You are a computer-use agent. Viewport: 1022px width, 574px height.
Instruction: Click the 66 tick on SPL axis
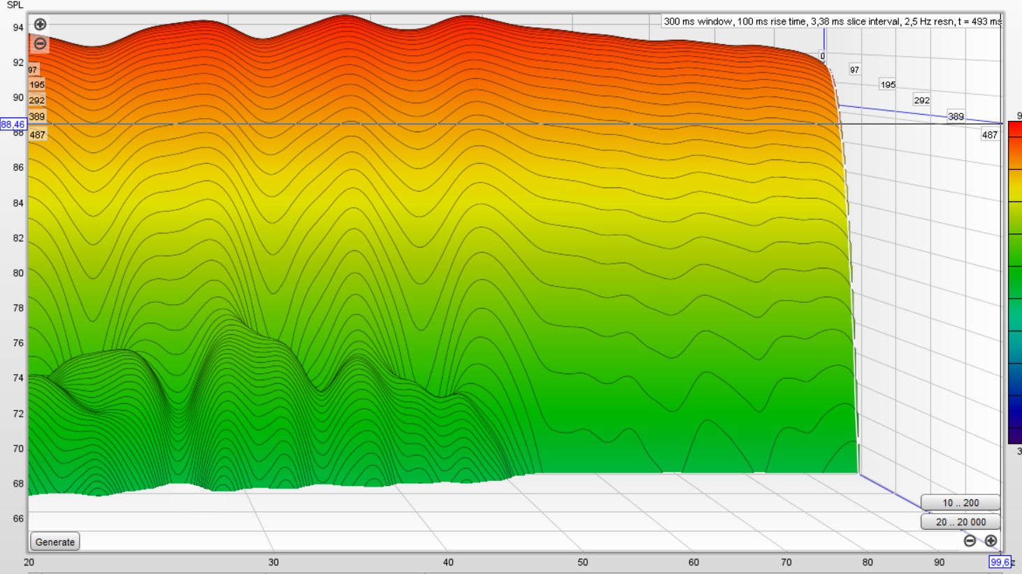[x=18, y=518]
